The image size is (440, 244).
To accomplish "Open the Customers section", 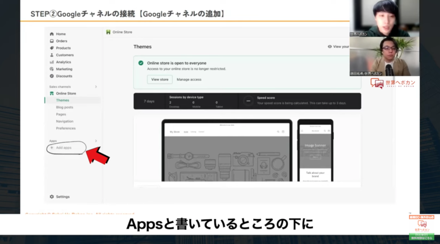I will 64,55.
